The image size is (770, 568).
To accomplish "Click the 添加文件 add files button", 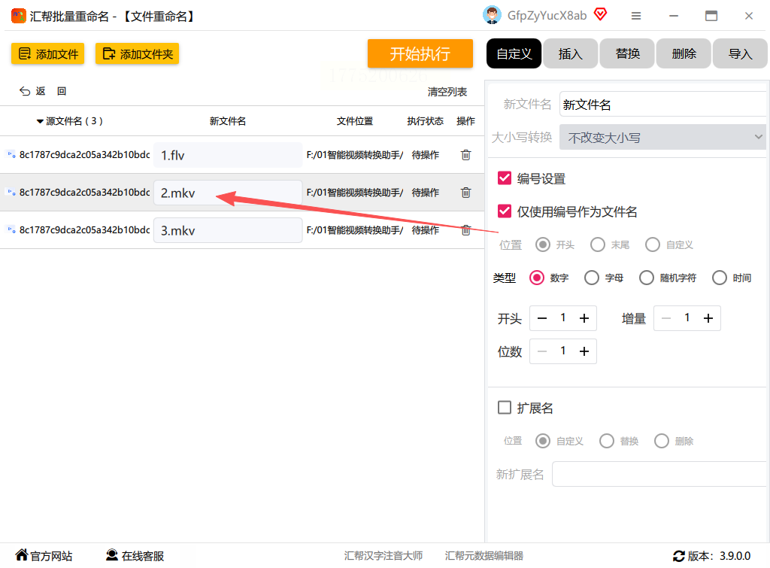I will [x=47, y=53].
